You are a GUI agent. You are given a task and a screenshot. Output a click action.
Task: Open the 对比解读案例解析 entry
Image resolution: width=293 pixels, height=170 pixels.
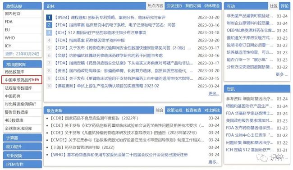(x=20, y=104)
